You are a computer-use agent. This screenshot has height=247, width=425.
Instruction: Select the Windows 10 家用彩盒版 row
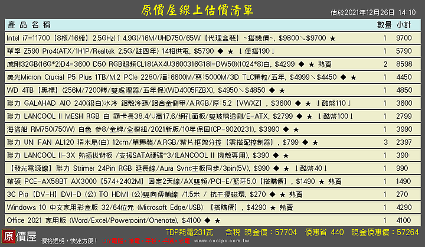click(212, 207)
